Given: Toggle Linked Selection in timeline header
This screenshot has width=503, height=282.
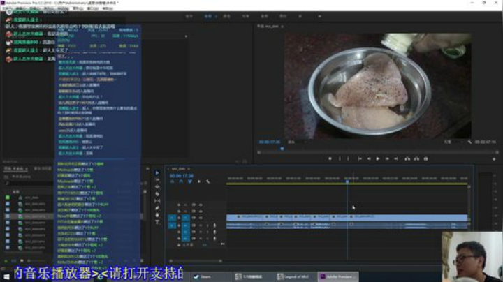Looking at the screenshot, I should [x=190, y=181].
